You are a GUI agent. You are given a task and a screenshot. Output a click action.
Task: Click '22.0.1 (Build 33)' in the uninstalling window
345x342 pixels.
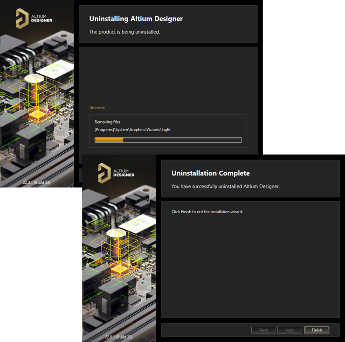[36, 182]
